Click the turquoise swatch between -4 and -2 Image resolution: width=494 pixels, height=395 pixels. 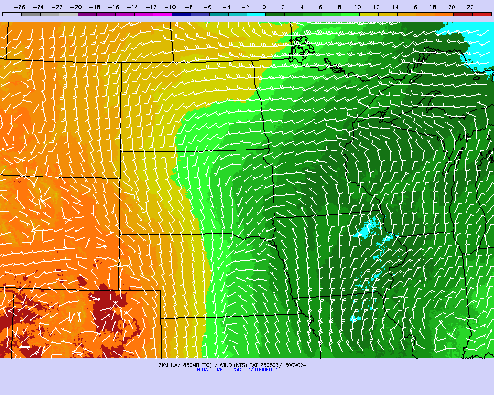(237, 14)
